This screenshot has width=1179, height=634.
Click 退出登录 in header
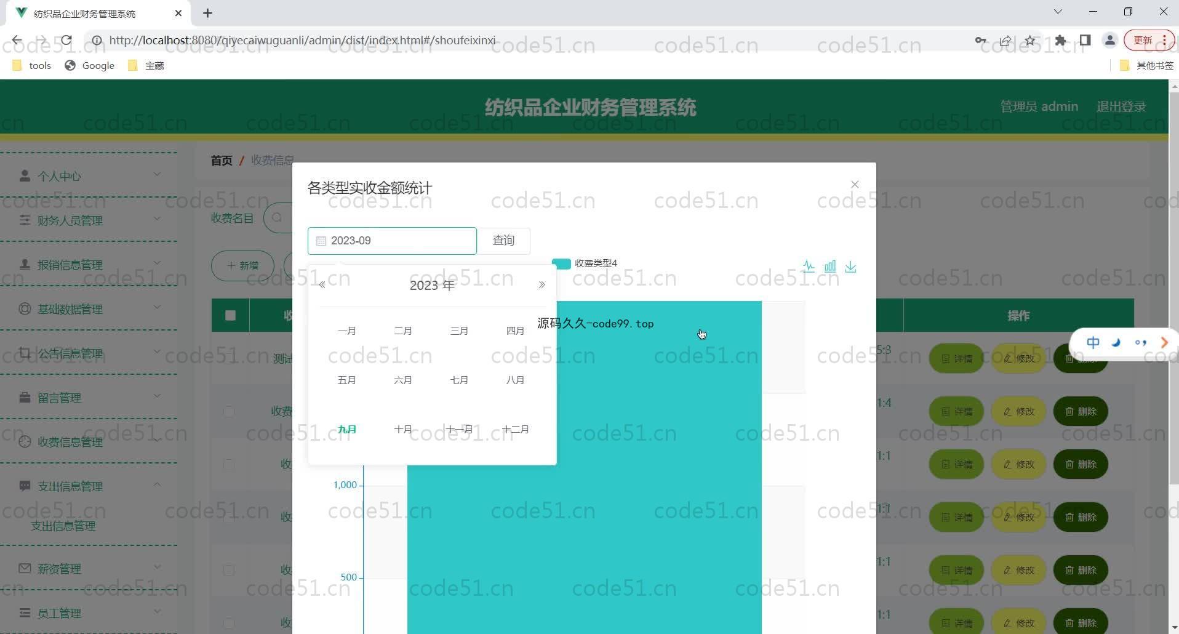(x=1121, y=106)
